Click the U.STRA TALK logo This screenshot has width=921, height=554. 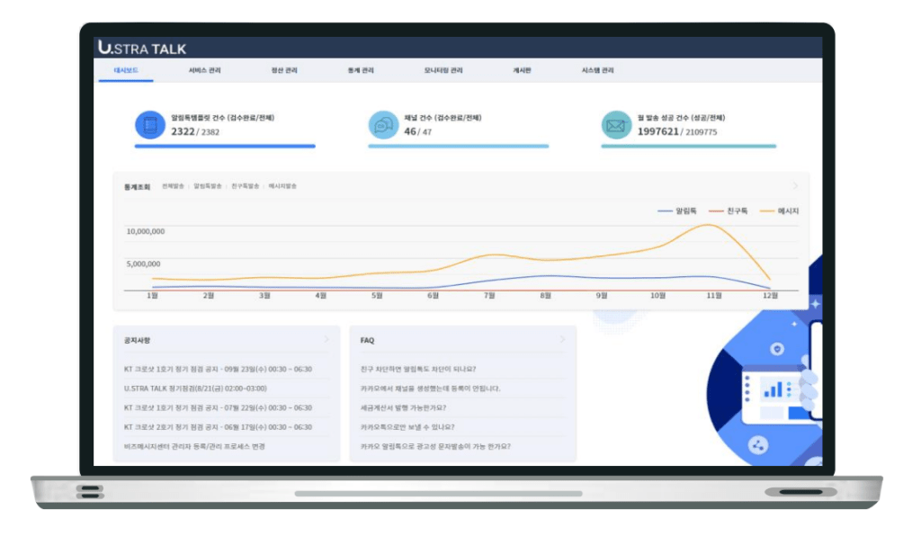[142, 48]
